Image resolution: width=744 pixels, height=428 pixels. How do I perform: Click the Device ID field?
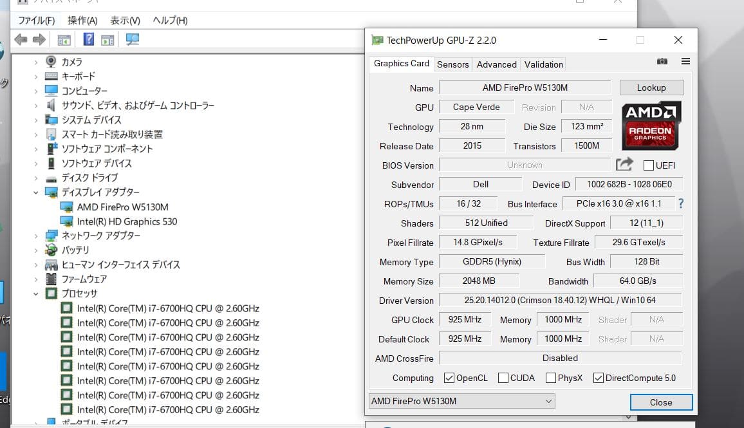[629, 185]
